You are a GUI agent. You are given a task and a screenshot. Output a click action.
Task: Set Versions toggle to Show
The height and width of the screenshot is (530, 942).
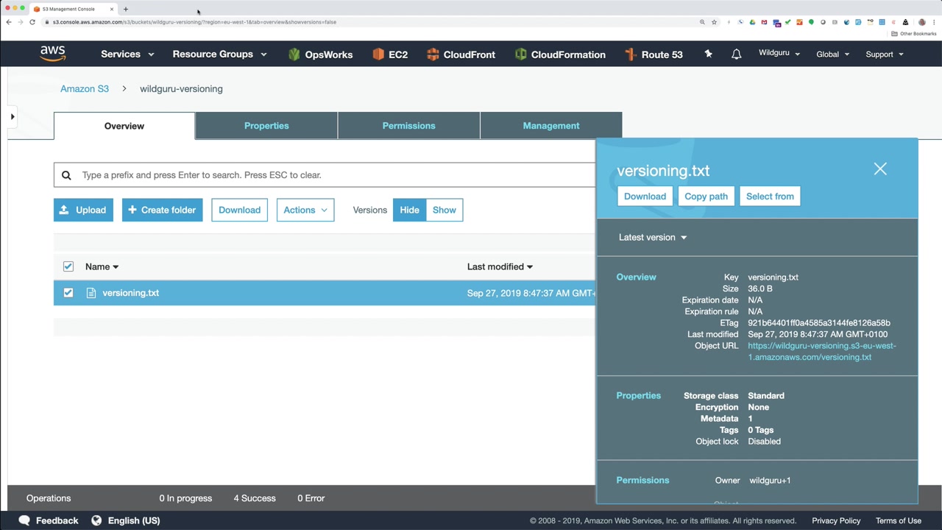(445, 210)
